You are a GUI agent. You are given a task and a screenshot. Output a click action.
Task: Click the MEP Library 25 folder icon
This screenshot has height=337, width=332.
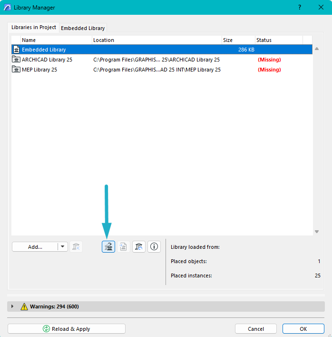(x=16, y=70)
